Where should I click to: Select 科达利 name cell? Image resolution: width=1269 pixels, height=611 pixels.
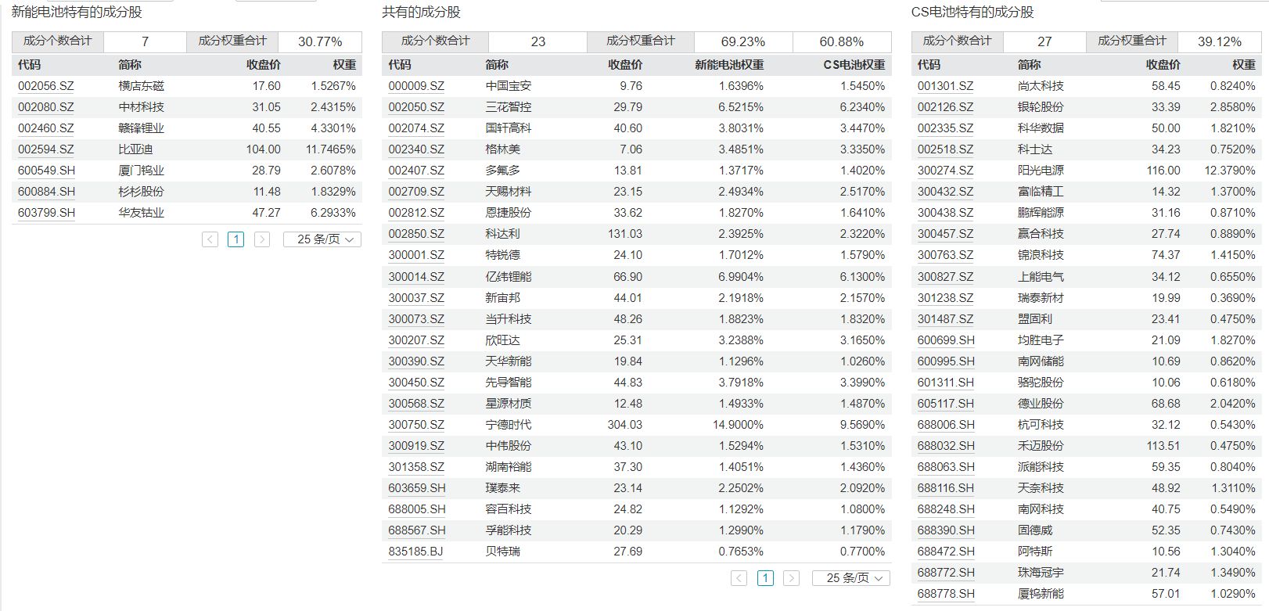point(503,234)
